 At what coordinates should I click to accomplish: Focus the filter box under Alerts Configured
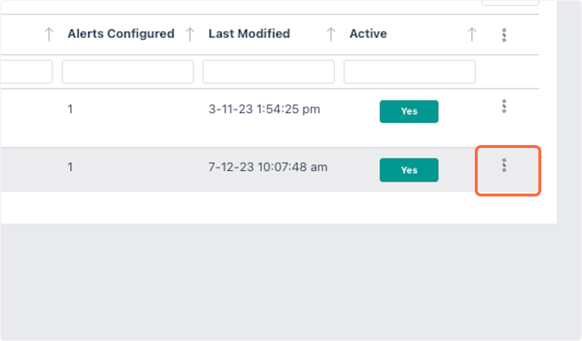point(128,72)
